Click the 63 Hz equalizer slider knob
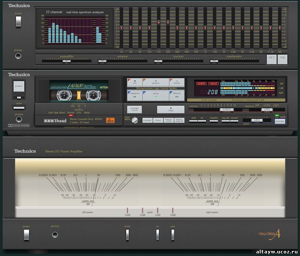Screen dimensions: 300x256 point(131,28)
